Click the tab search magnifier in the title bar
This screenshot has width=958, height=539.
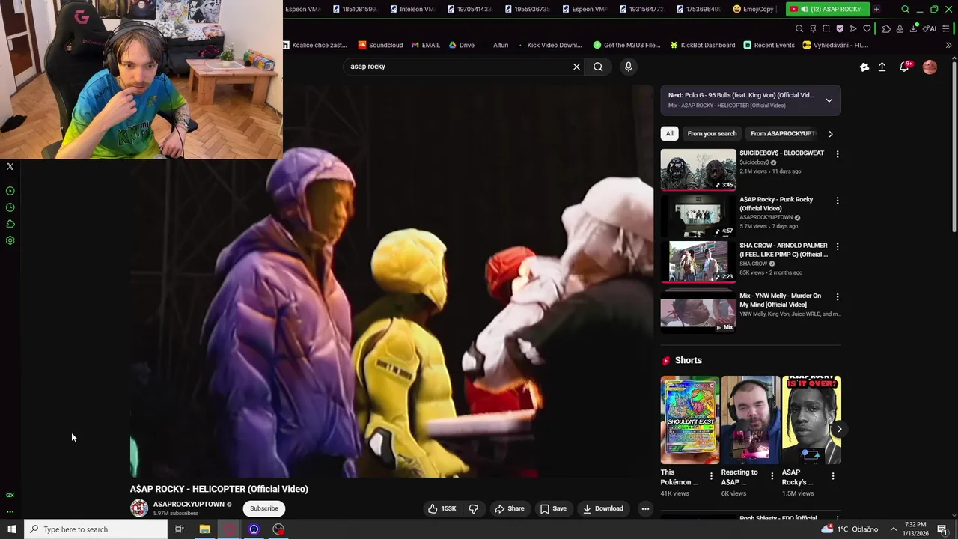(x=905, y=9)
